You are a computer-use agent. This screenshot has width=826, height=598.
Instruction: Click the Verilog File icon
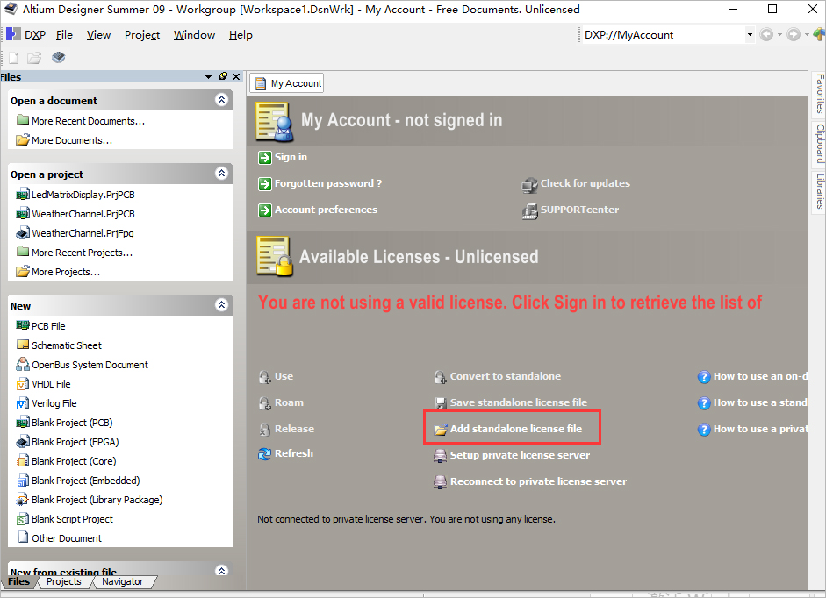coord(23,403)
